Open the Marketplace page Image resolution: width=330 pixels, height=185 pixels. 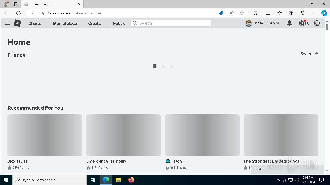coord(65,23)
